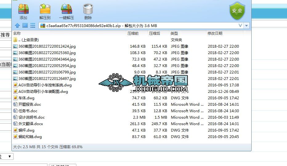
Task: Sort by 修改日期 column header
Action: tap(215, 33)
